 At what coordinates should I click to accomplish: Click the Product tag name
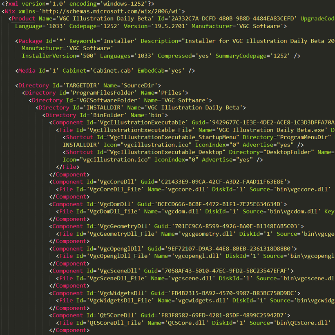[23, 18]
